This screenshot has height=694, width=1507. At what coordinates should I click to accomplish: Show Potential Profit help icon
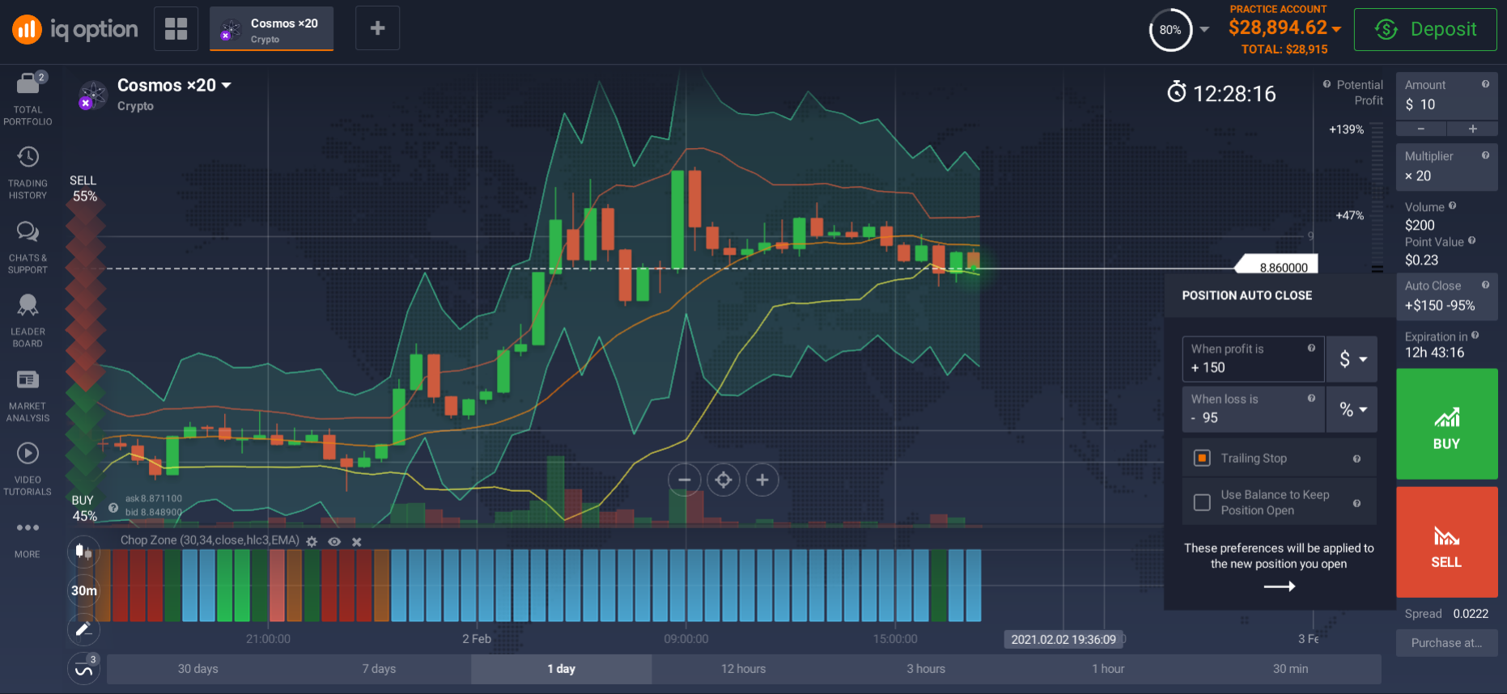(1327, 84)
